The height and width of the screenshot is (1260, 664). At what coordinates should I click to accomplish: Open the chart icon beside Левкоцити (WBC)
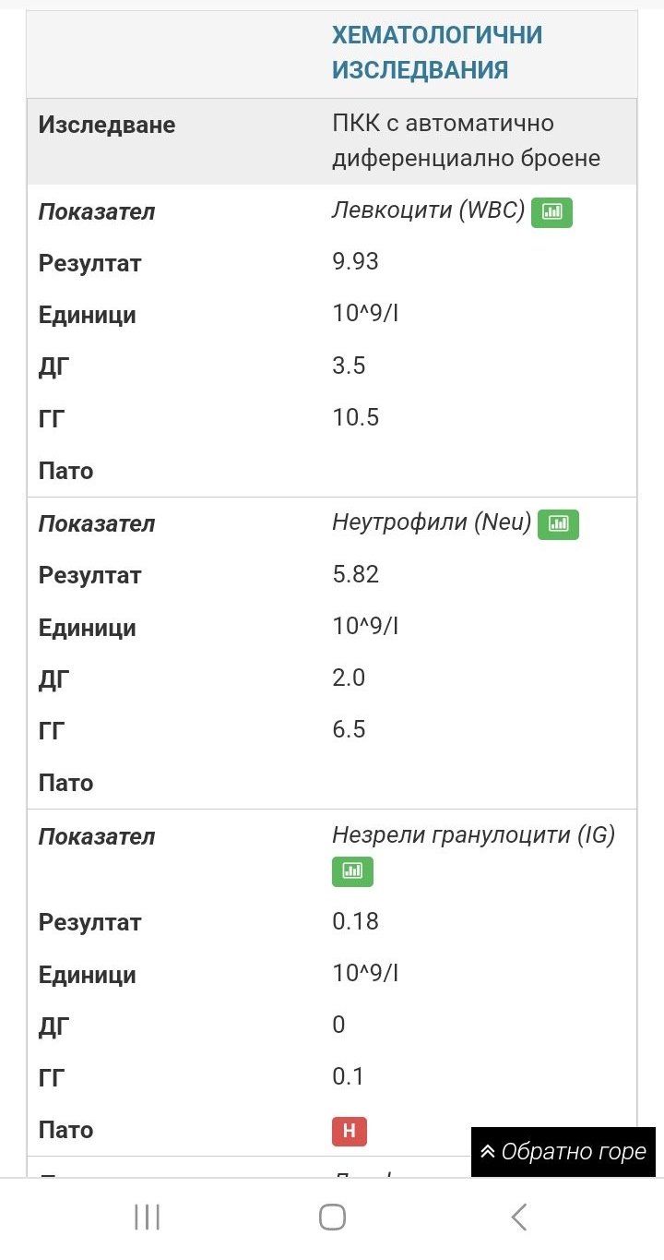coord(551,212)
